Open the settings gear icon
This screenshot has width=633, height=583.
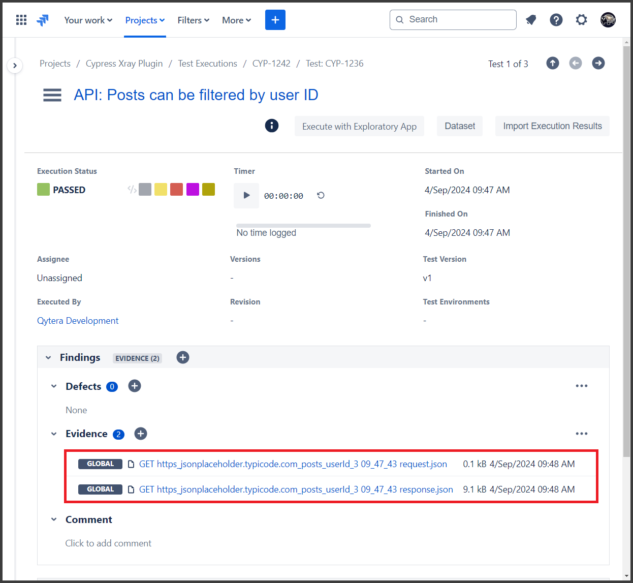[x=581, y=20]
